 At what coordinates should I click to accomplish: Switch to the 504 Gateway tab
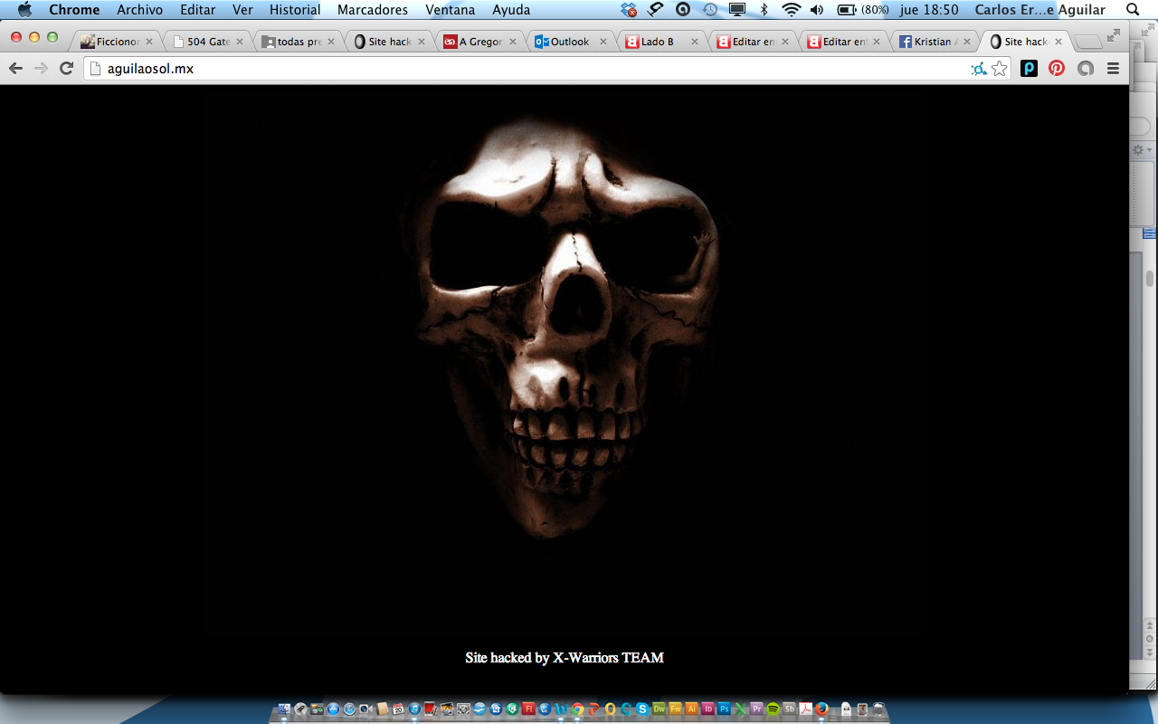pos(207,42)
